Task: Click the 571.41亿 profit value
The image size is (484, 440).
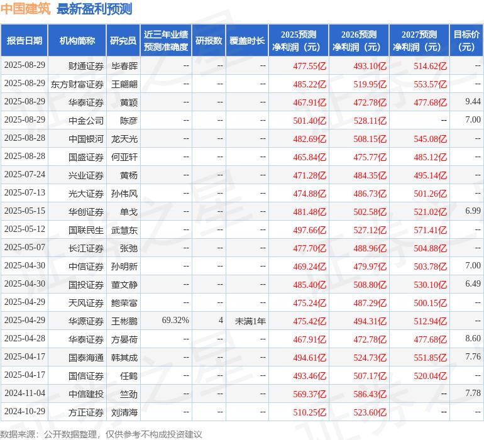Action: pyautogui.click(x=431, y=229)
